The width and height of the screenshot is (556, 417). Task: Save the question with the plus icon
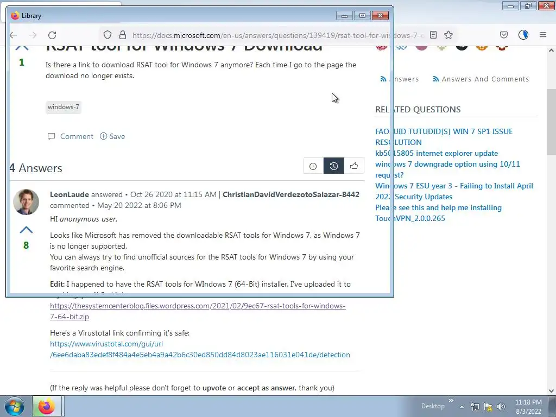click(x=112, y=136)
